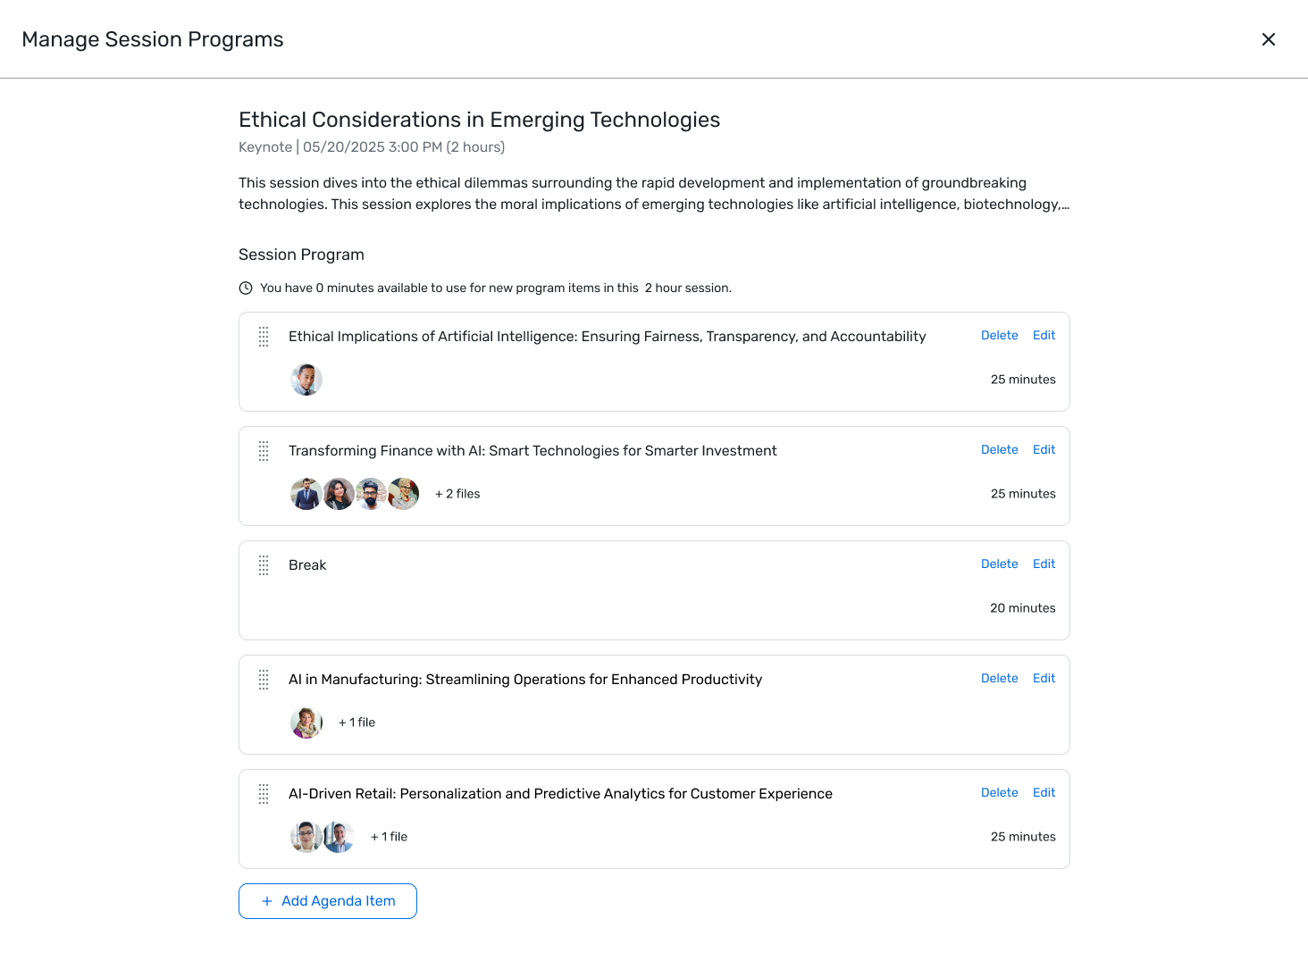Click speaker avatar in Ethical Implications item

point(306,380)
